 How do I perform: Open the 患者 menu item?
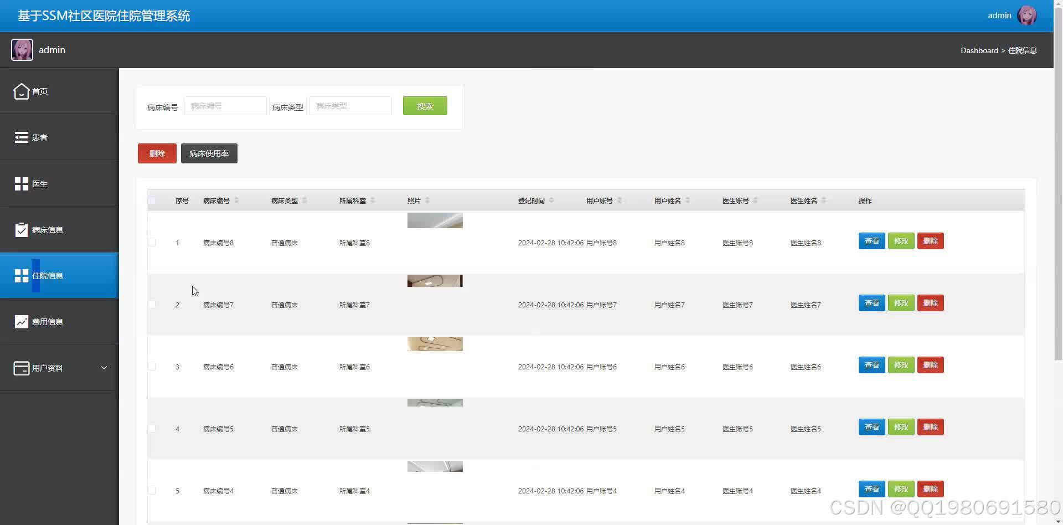coord(59,137)
